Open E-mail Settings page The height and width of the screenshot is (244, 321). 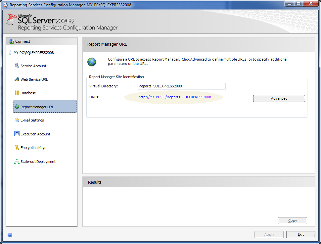point(32,120)
